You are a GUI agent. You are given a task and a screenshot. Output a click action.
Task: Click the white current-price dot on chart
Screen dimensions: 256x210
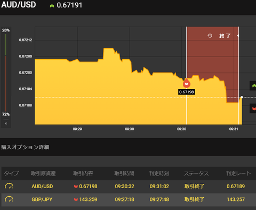[x=242, y=97]
